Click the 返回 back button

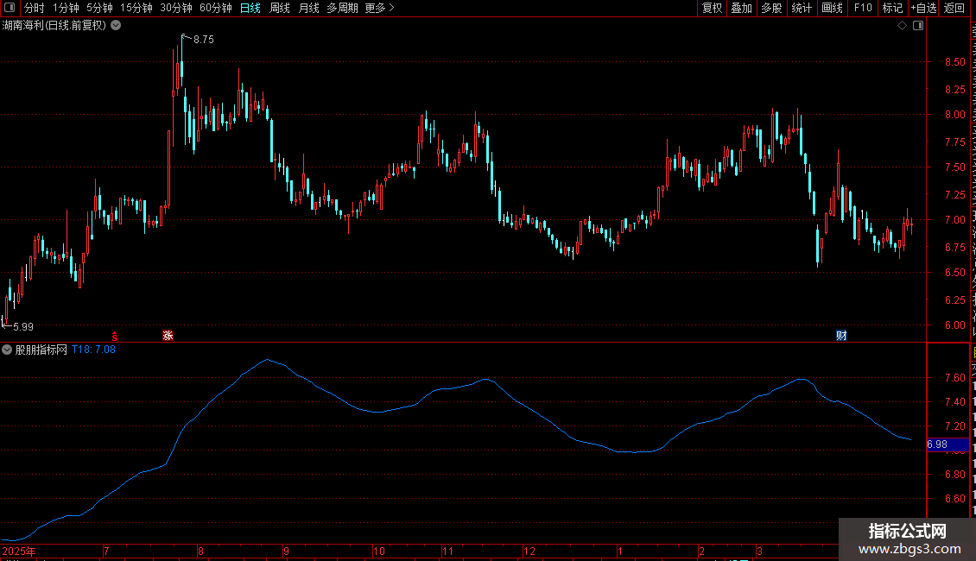click(954, 8)
